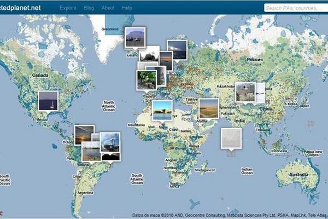Image resolution: width=328 pixels, height=219 pixels.
Task: Open the oasis photo marker in North Africa
Action: (x=162, y=109)
